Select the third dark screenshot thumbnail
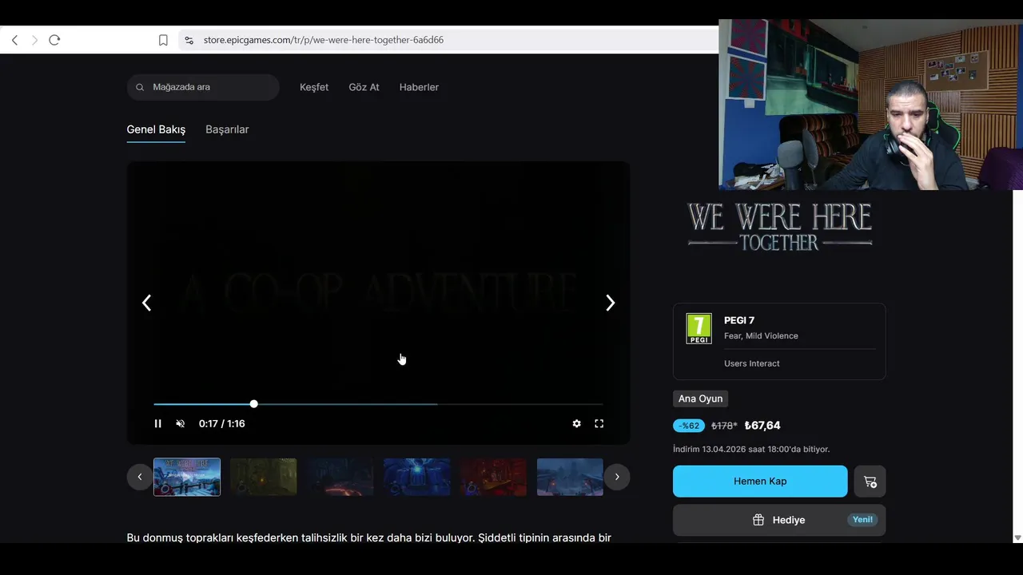The height and width of the screenshot is (575, 1023). [340, 477]
